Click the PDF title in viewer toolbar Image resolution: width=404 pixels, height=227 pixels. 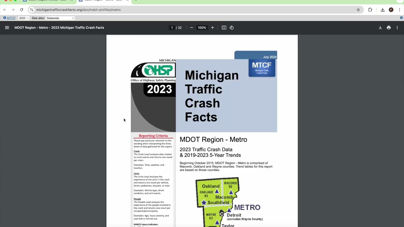[59, 28]
